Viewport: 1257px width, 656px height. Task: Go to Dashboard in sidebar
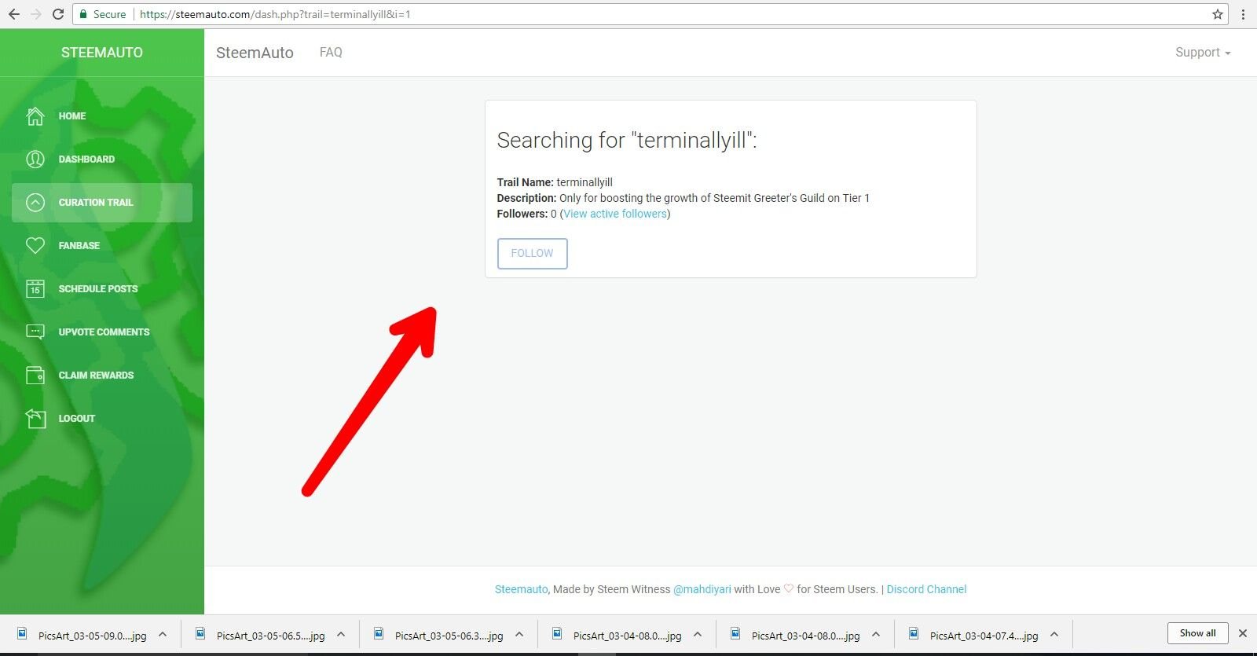[102, 159]
